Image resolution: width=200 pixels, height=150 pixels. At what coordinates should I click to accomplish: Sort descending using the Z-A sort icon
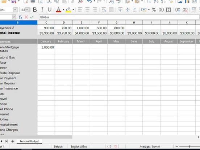click(163, 1)
